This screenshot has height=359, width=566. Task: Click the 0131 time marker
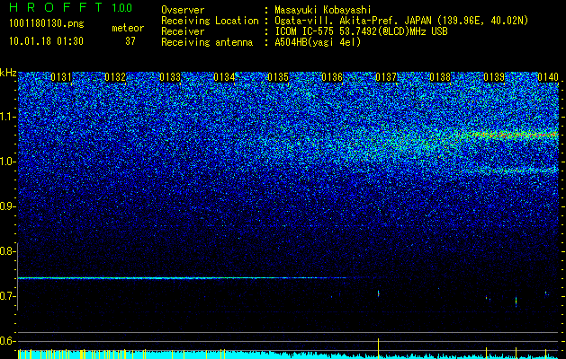click(61, 77)
